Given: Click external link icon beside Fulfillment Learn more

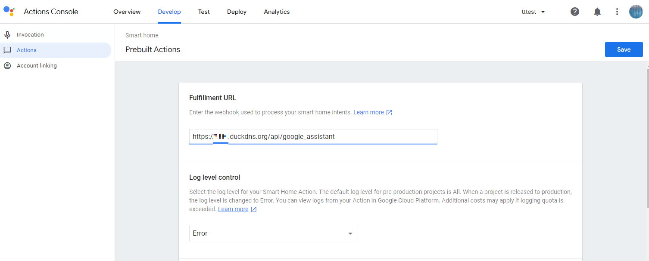Looking at the screenshot, I should tap(389, 113).
